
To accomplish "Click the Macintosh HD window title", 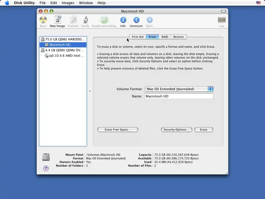I will click(132, 11).
